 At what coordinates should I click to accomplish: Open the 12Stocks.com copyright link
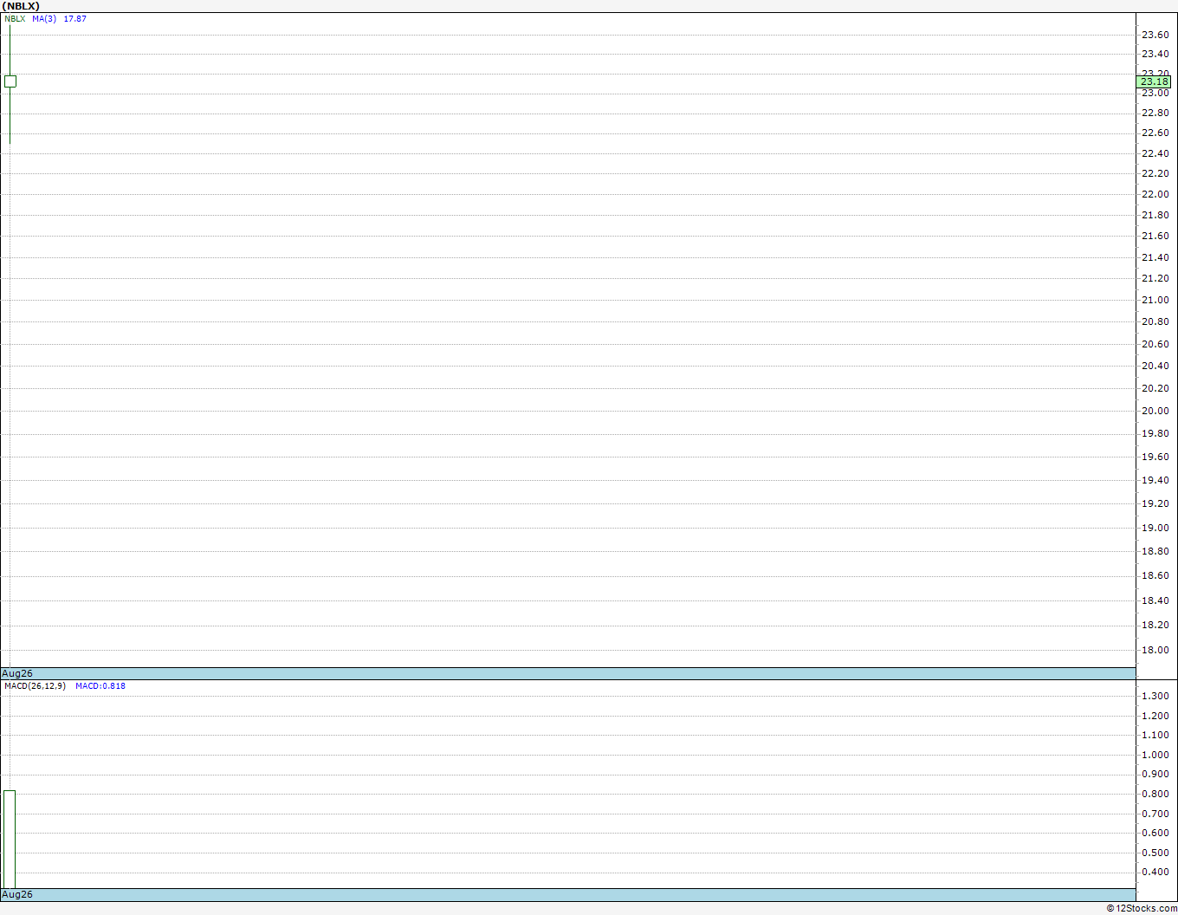point(1142,908)
